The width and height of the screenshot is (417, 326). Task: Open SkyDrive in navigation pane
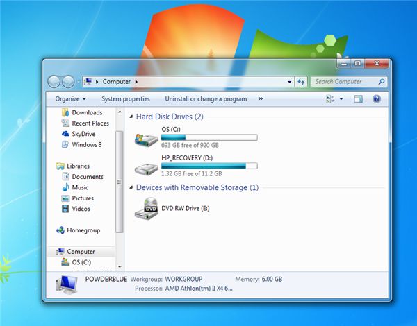click(x=83, y=134)
